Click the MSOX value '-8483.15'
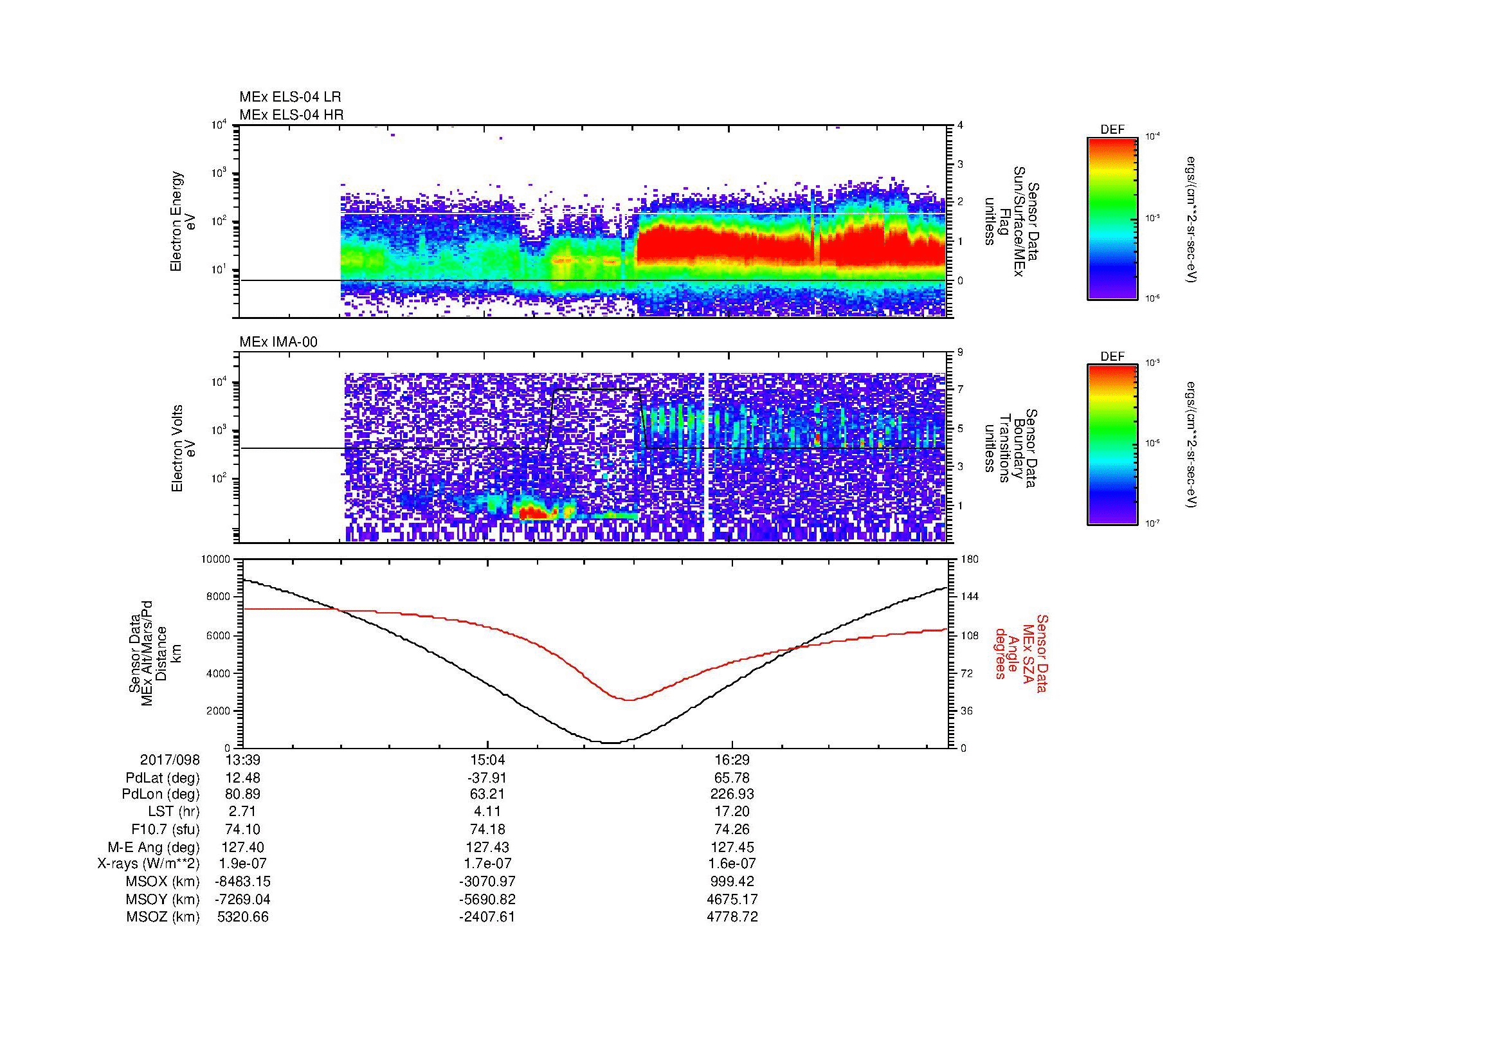Image resolution: width=1504 pixels, height=1063 pixels. click(x=243, y=882)
